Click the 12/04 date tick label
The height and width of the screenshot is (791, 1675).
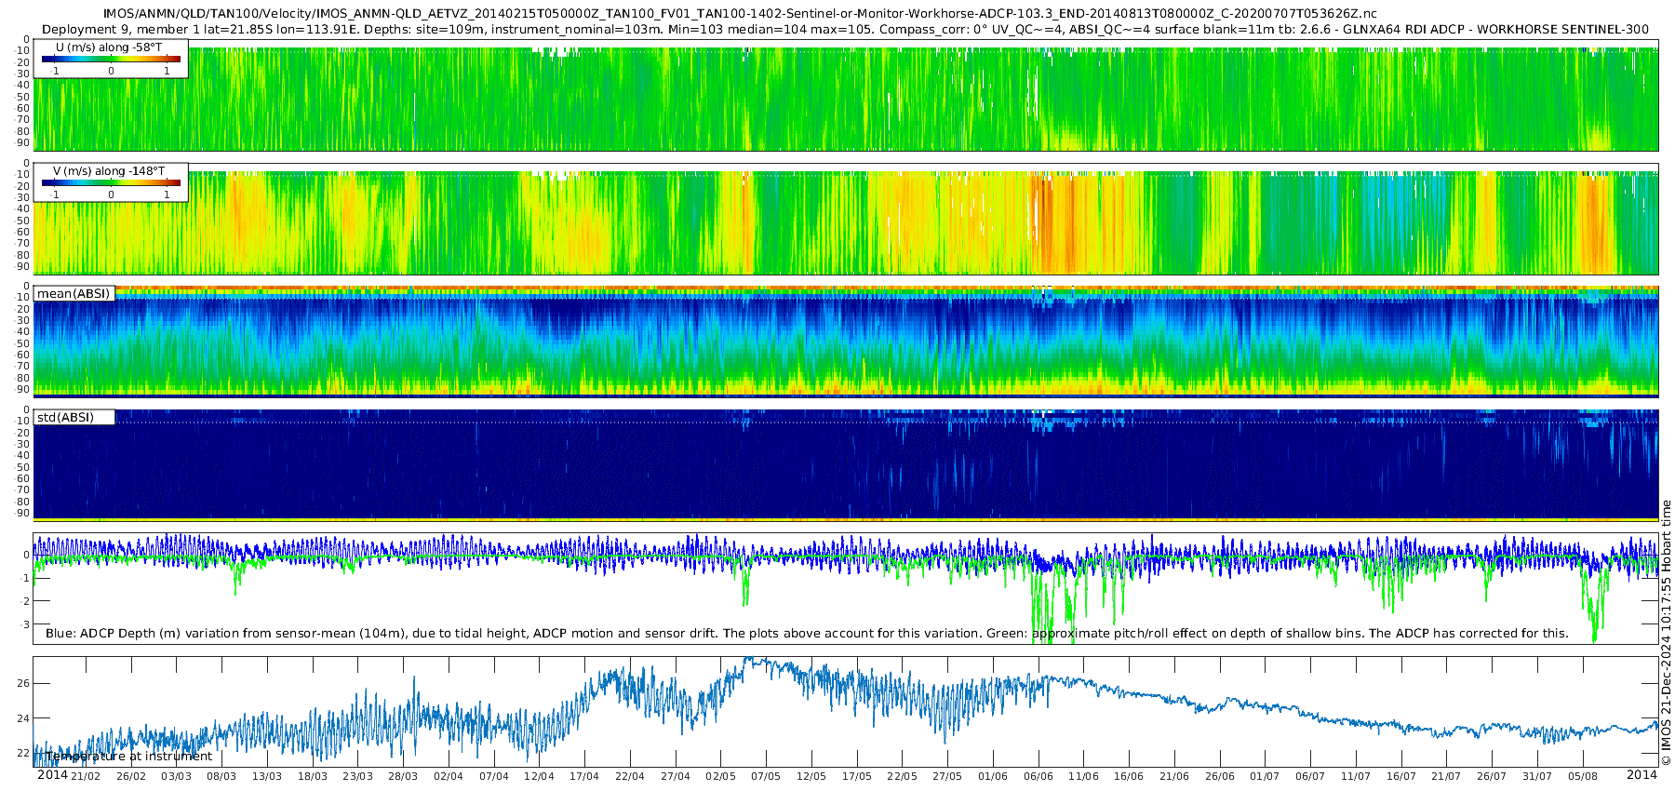[539, 776]
